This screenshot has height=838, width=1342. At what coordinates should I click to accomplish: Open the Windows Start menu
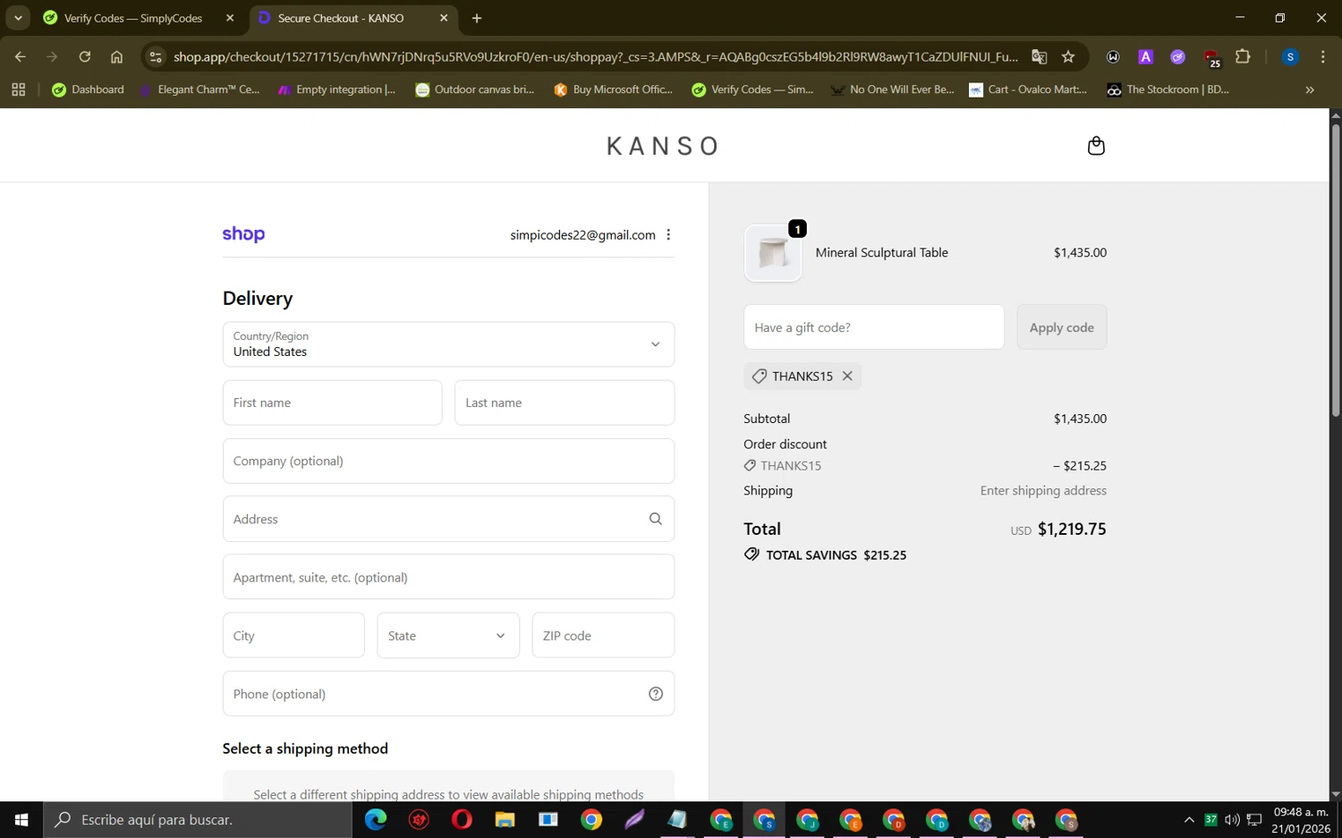[x=21, y=819]
